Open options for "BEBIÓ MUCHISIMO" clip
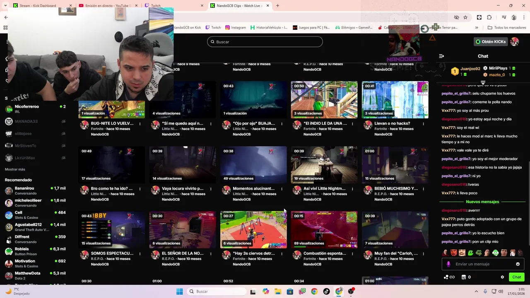Viewport: 530px width, 298px height. (x=423, y=189)
